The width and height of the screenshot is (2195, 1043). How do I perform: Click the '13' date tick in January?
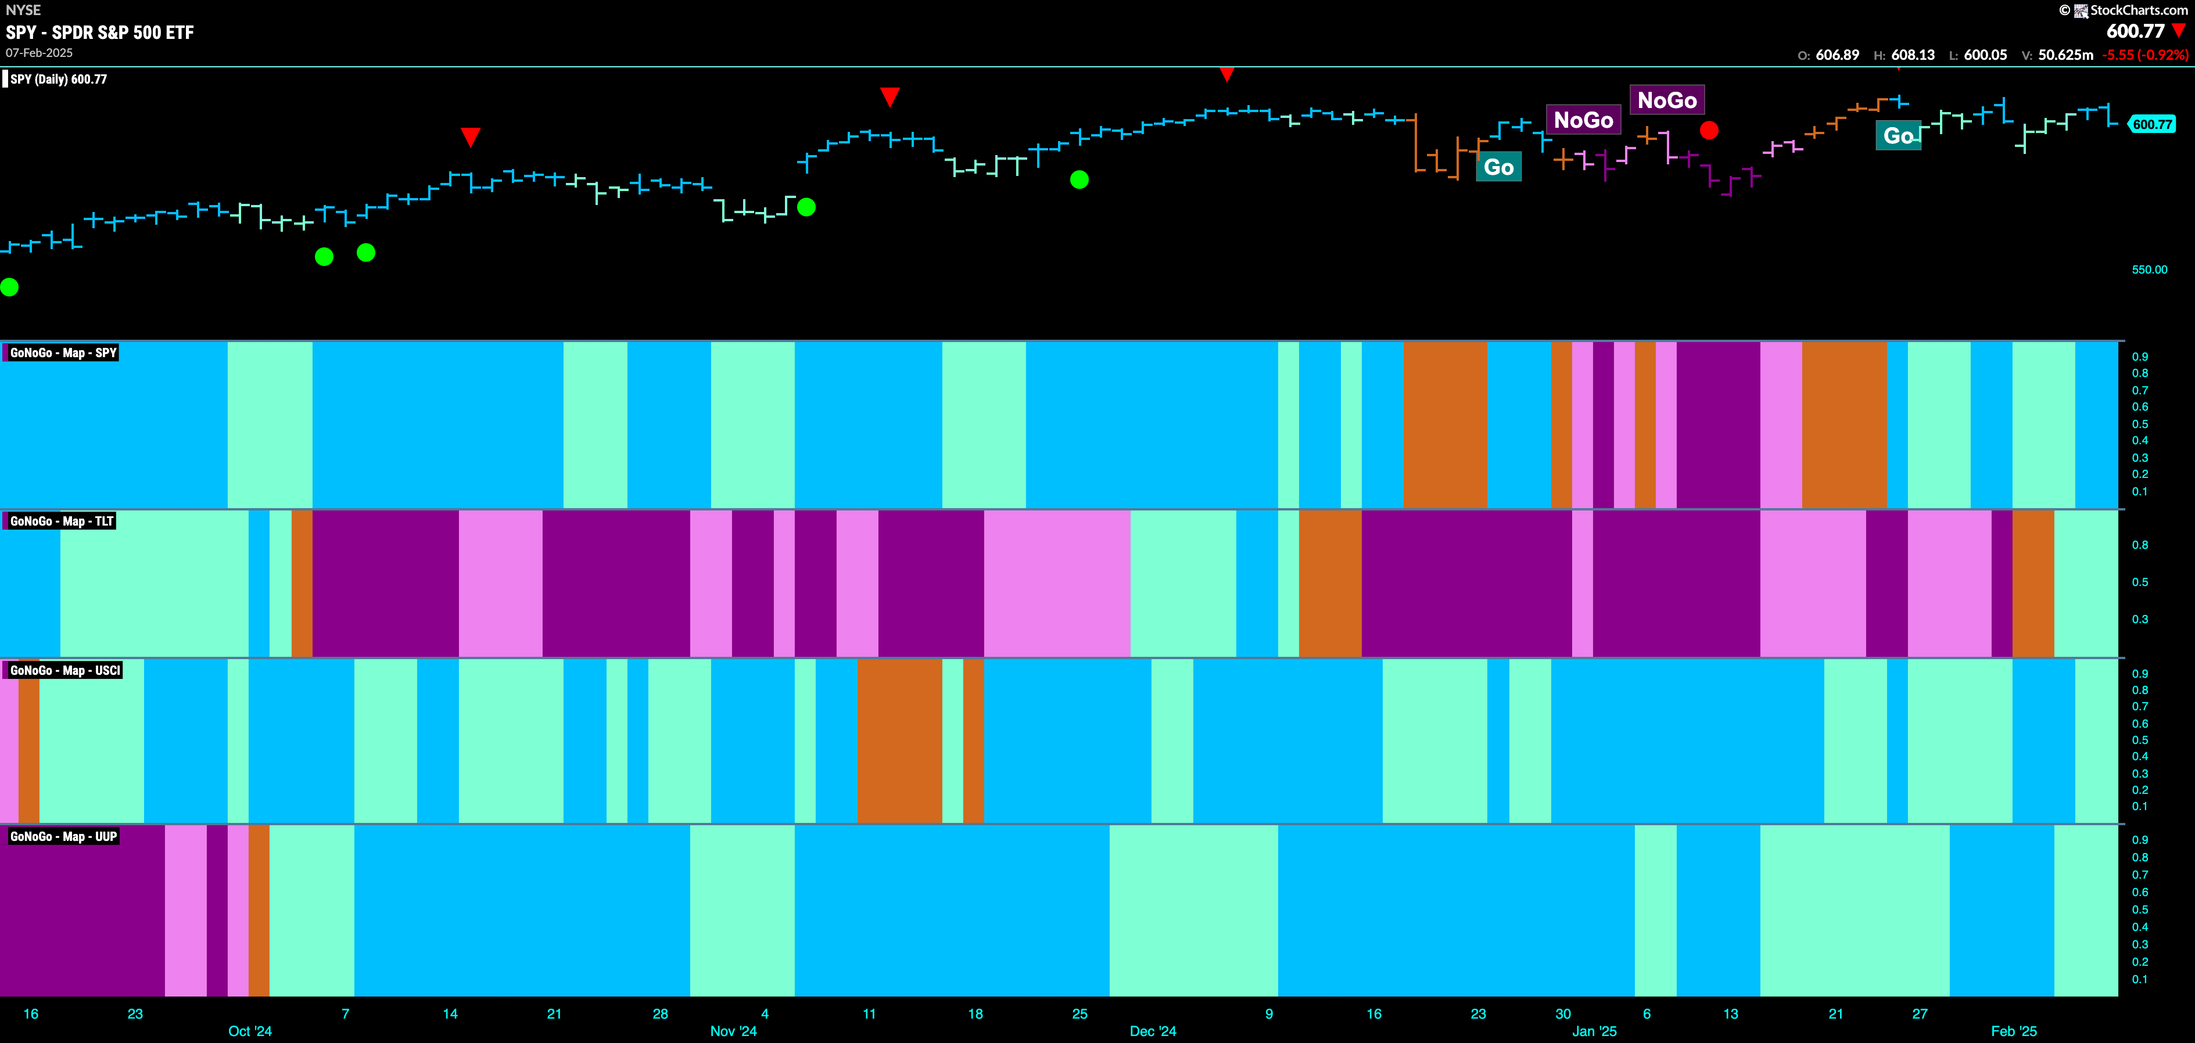coord(1731,1013)
